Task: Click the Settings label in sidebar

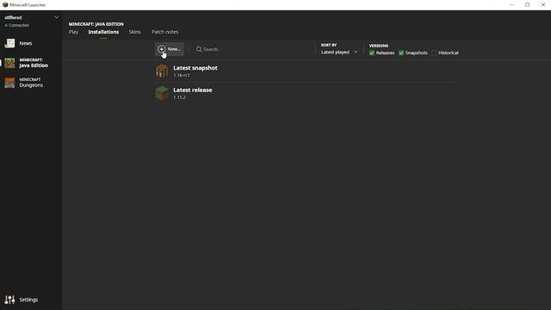Action: click(x=28, y=300)
